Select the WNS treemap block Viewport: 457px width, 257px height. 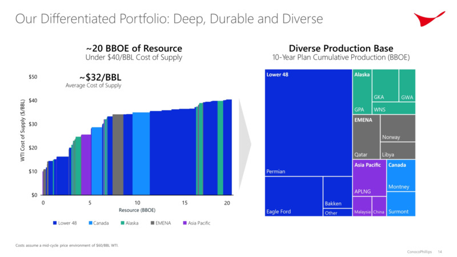tap(394, 108)
